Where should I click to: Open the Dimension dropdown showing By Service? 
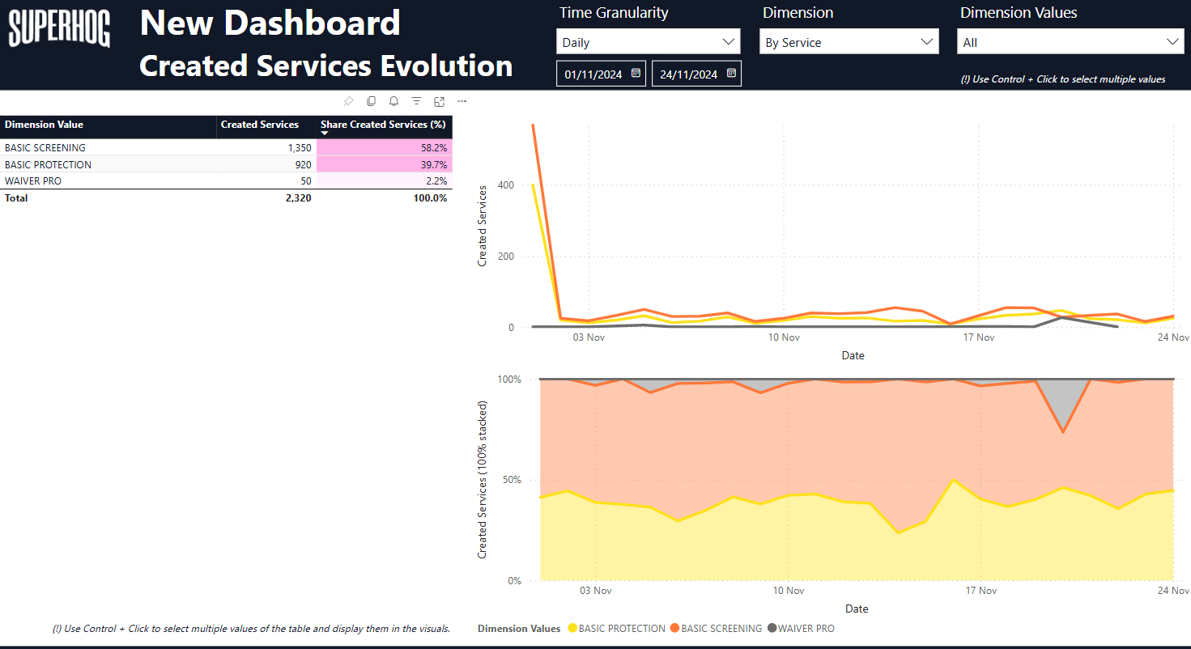(x=849, y=42)
